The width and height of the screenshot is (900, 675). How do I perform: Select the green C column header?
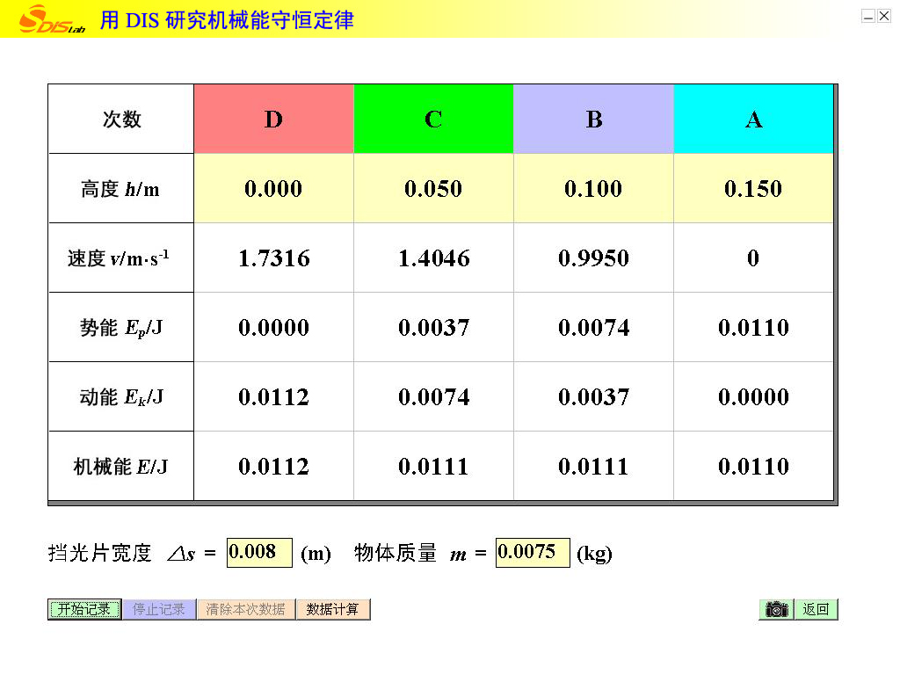[x=433, y=120]
